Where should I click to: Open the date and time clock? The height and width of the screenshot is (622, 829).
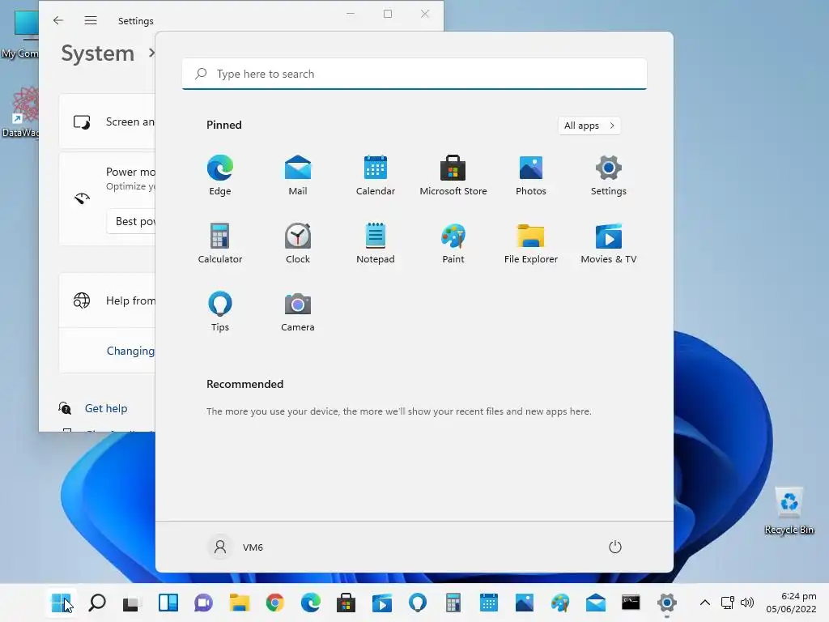coord(791,603)
